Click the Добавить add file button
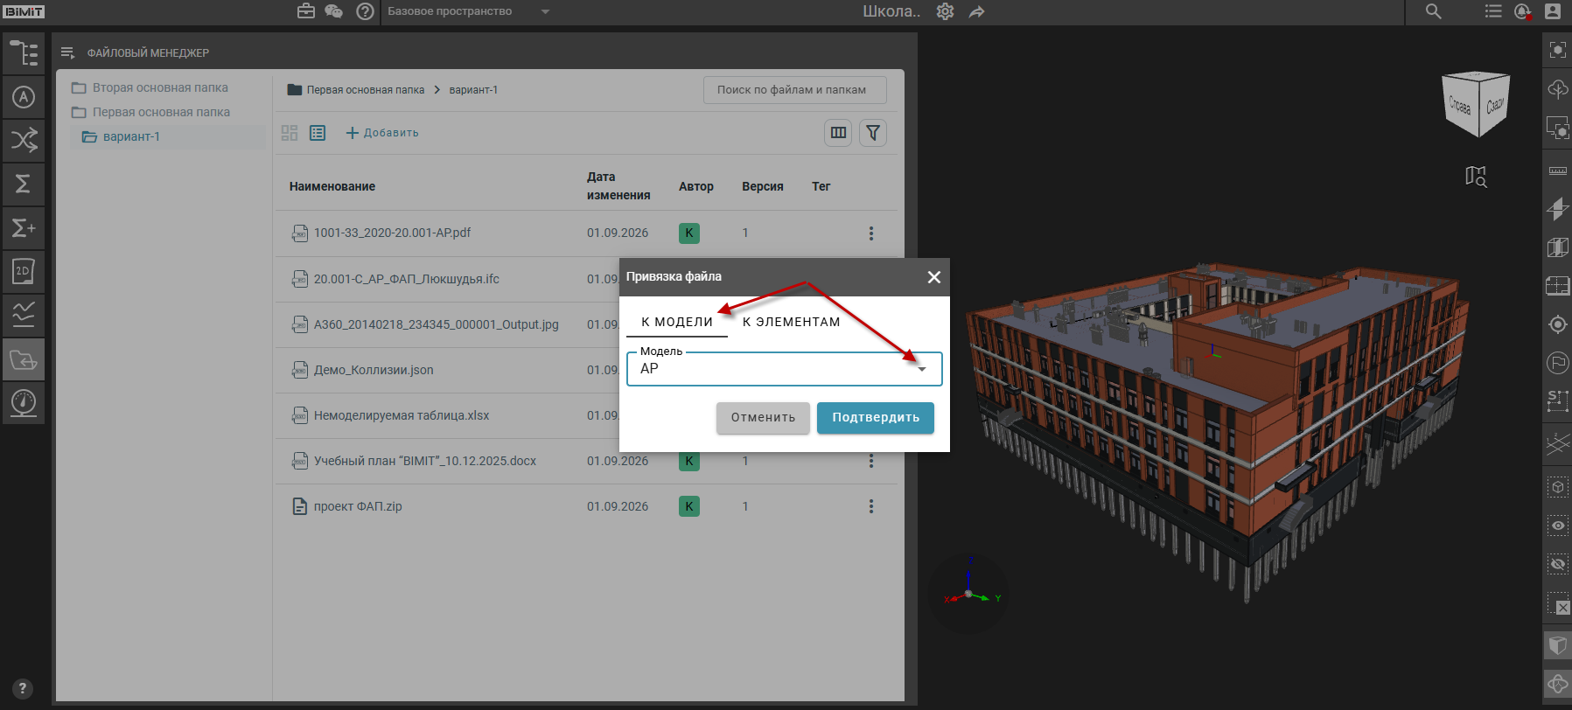The height and width of the screenshot is (710, 1572). (382, 133)
